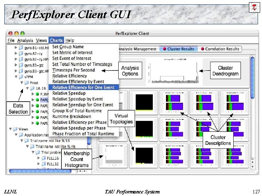
Task: Click the folder icon beside gyro.B2-cy
Action: pos(21,53)
